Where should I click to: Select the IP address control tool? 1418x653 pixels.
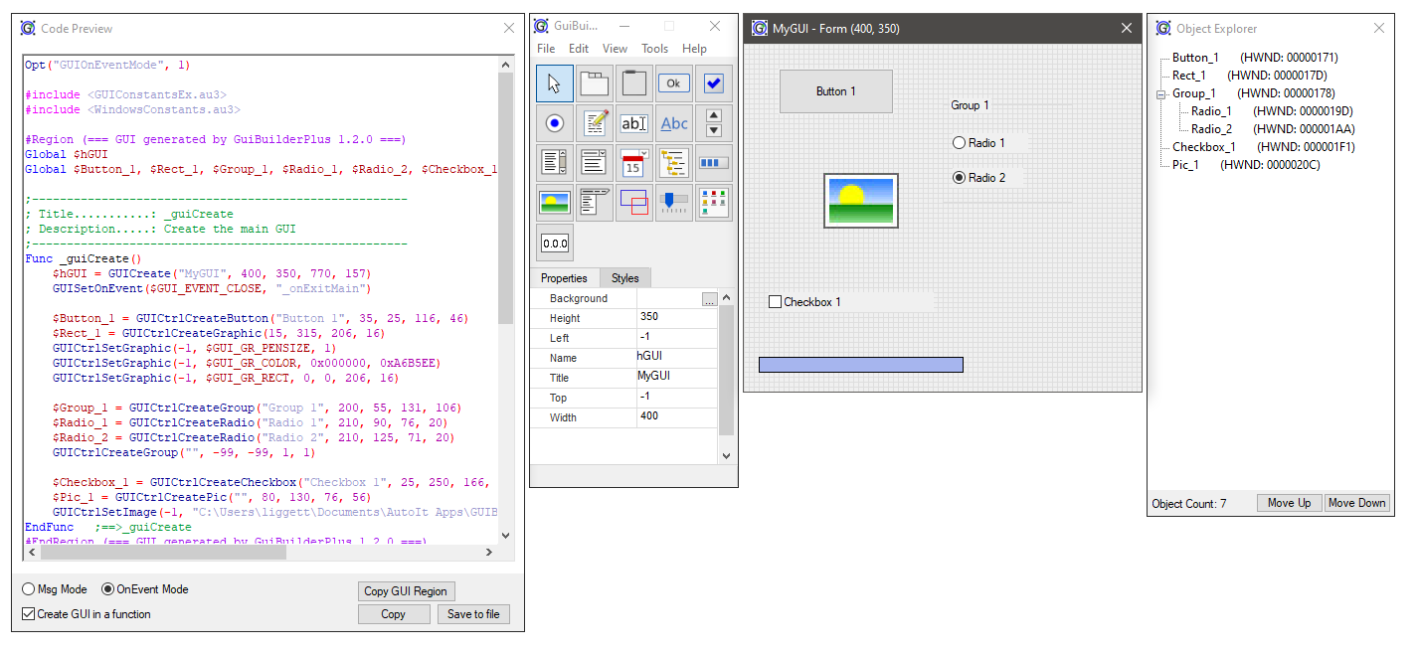pyautogui.click(x=555, y=243)
